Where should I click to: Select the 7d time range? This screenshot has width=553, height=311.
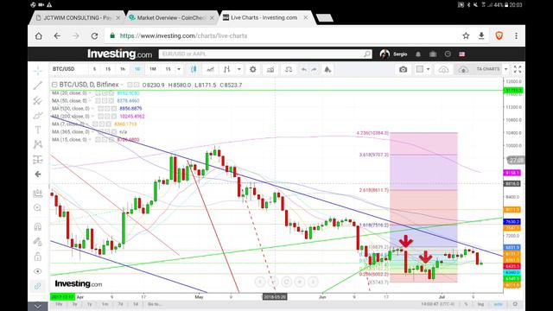pyautogui.click(x=120, y=304)
